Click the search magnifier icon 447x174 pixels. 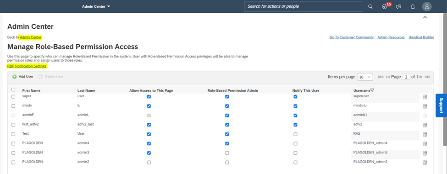pos(370,6)
